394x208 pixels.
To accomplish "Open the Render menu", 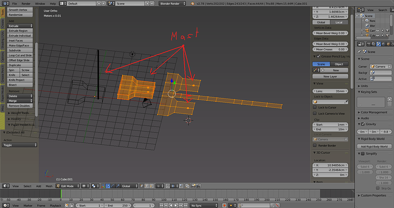I will pos(26,3).
